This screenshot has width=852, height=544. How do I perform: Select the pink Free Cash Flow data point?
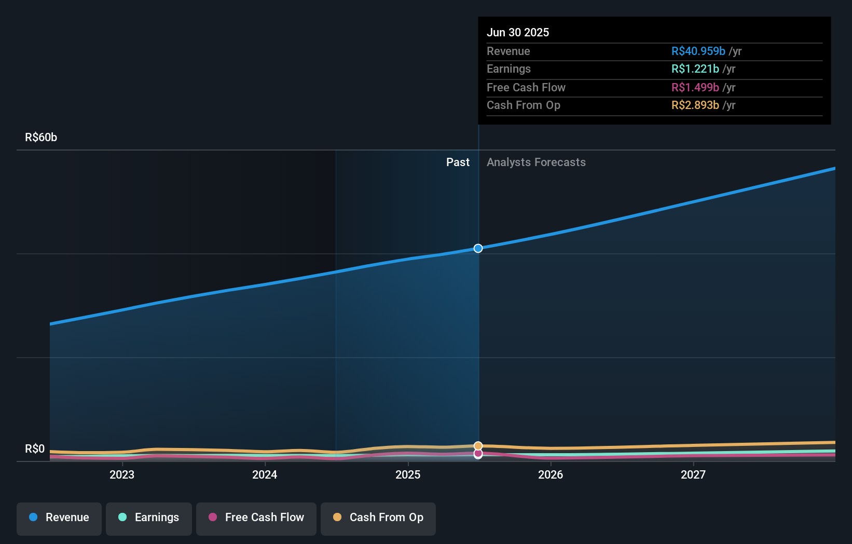[478, 453]
